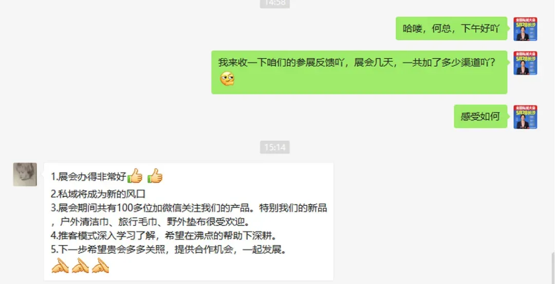Click the 15:14 timestamp label
Image resolution: width=555 pixels, height=284 pixels.
[274, 147]
